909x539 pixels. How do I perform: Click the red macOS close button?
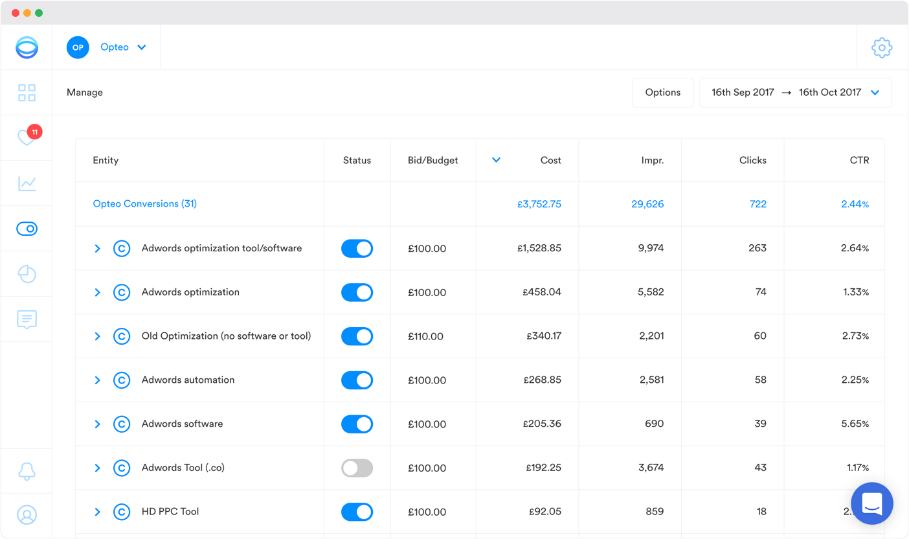click(x=16, y=13)
